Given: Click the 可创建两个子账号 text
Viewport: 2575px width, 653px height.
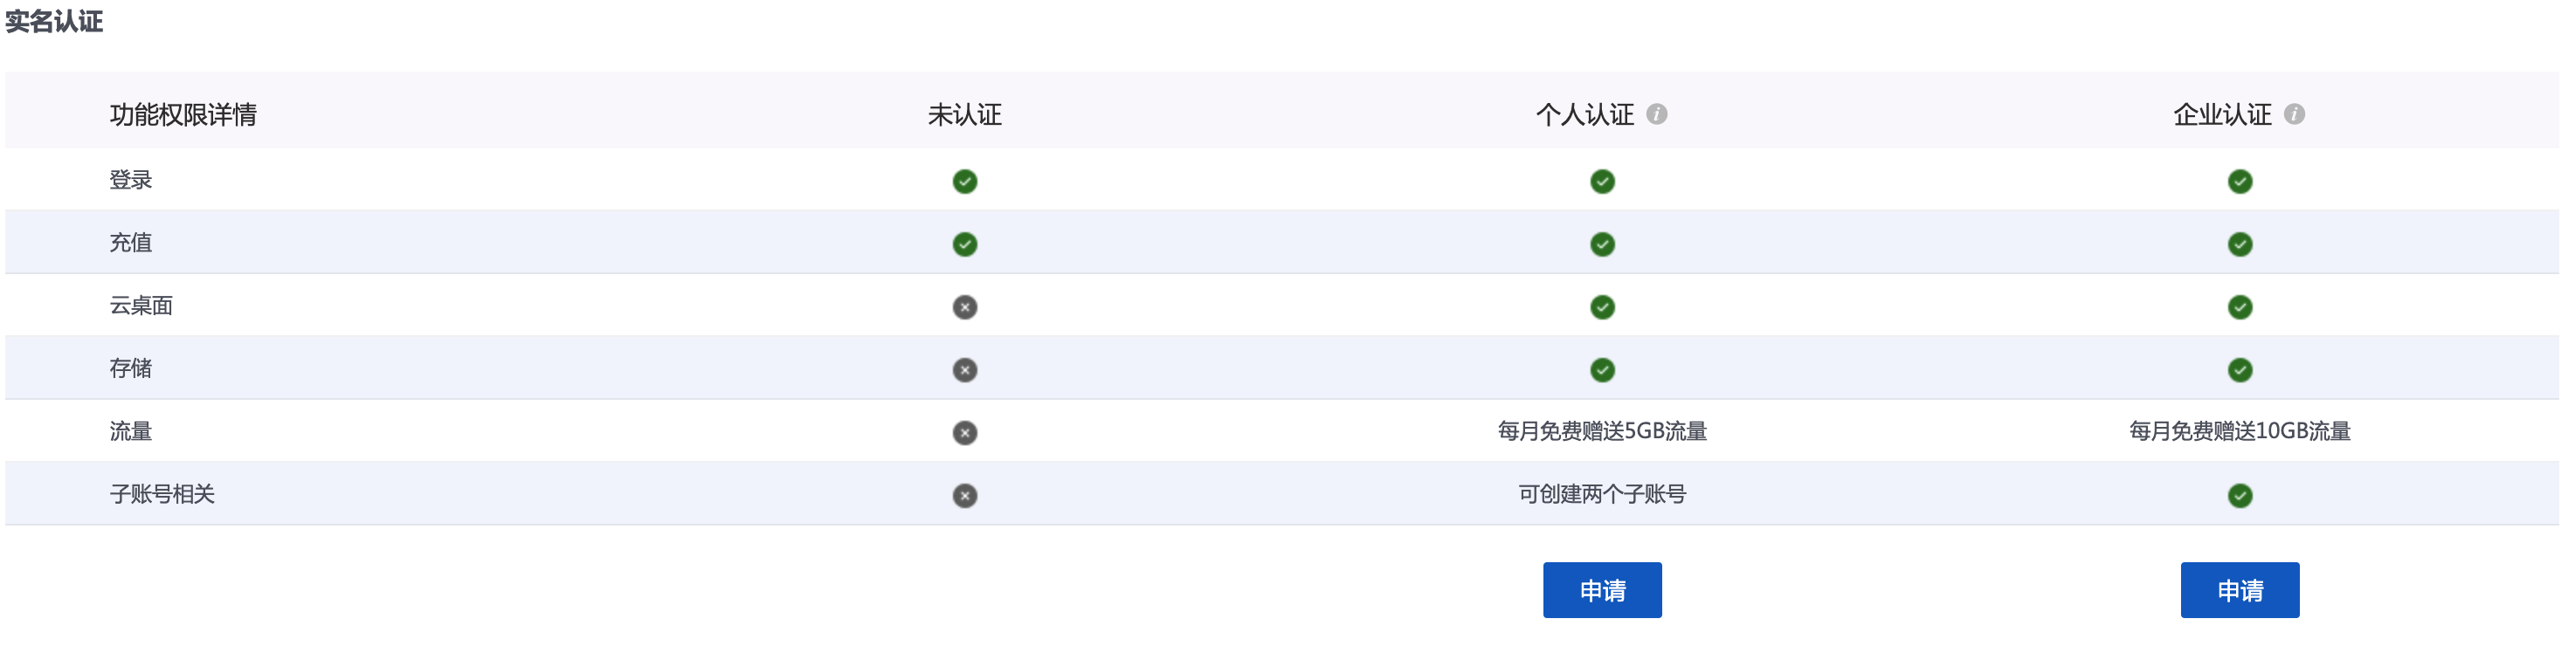Looking at the screenshot, I should click(x=1601, y=494).
